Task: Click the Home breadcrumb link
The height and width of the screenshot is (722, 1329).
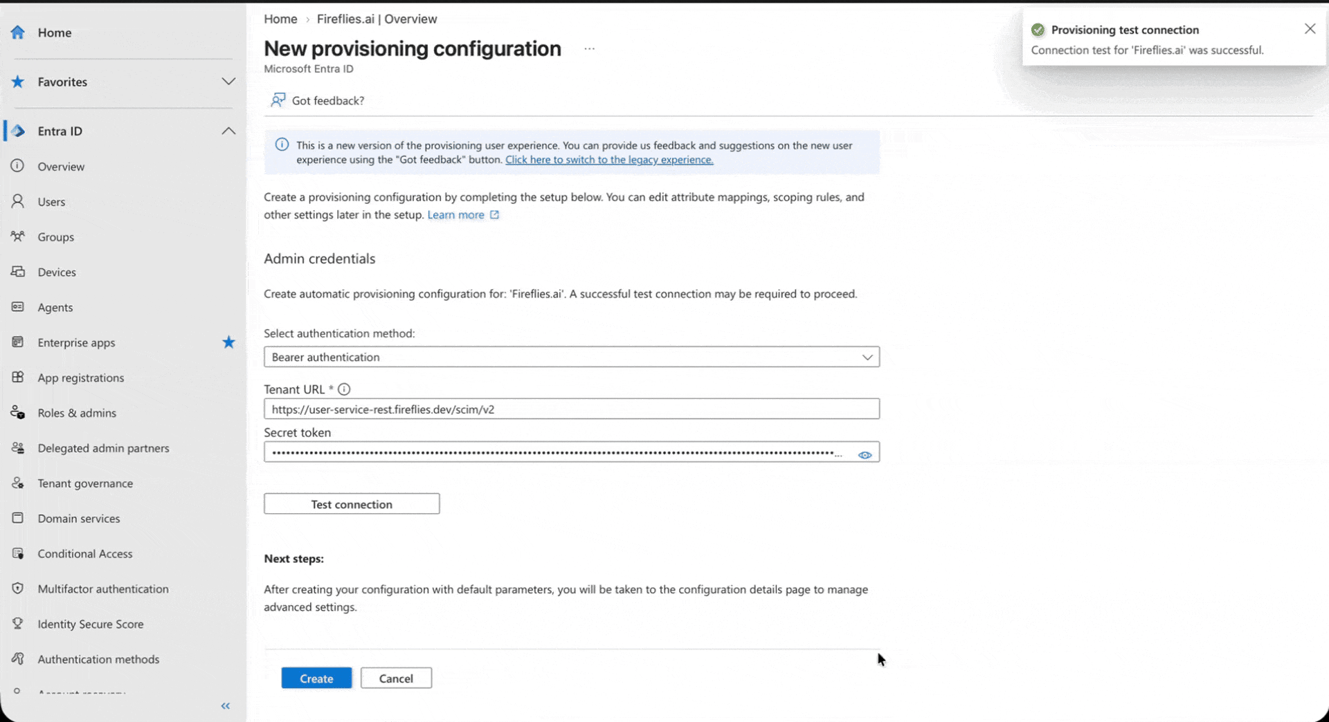Action: (x=280, y=19)
